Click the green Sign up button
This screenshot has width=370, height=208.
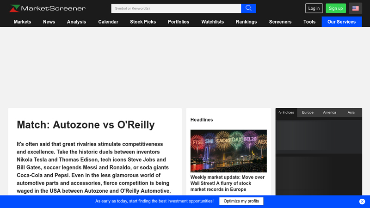pyautogui.click(x=336, y=8)
